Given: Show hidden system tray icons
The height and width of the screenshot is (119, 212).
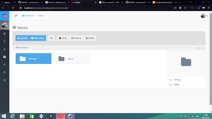Looking at the screenshot, I should click(x=177, y=116).
